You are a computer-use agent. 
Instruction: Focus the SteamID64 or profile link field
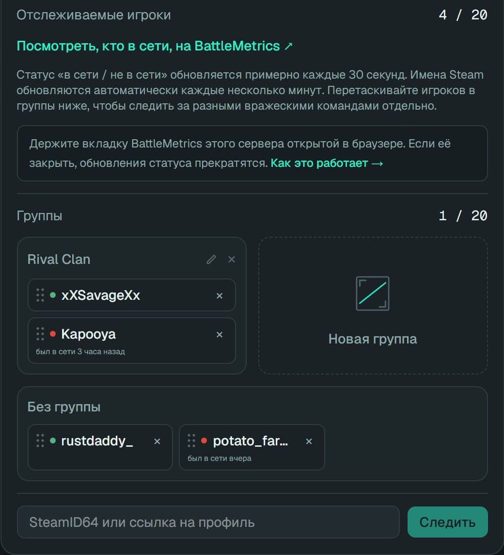click(208, 522)
